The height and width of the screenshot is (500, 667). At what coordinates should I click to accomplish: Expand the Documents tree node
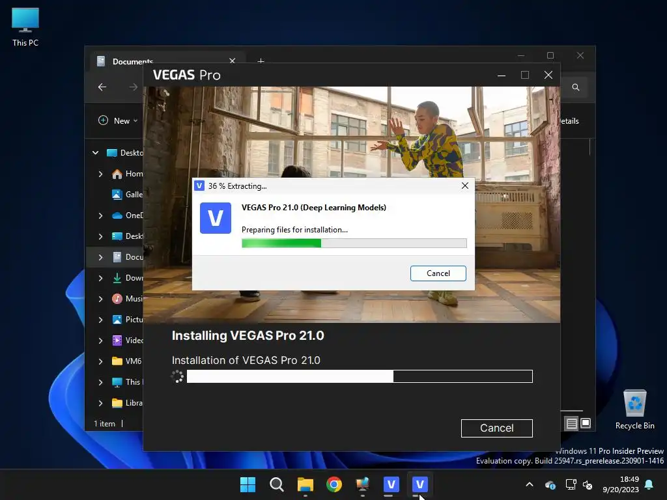[x=101, y=257]
